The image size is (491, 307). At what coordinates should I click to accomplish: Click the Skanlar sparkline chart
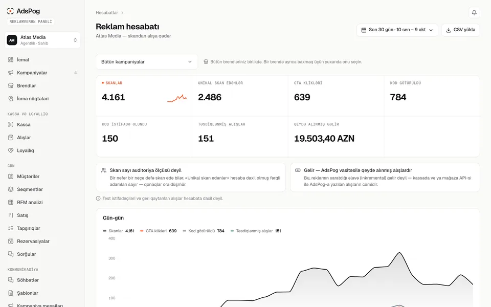177,98
